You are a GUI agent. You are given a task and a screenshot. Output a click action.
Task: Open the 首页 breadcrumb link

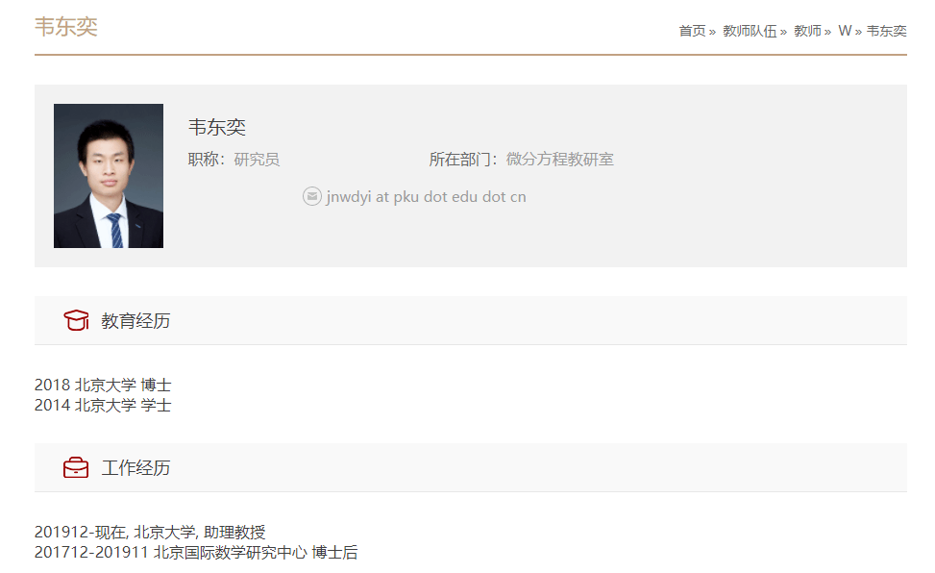click(692, 31)
